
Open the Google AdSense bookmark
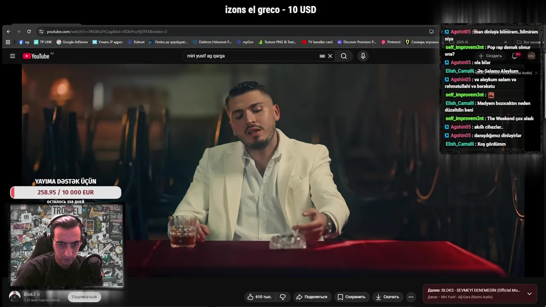click(x=72, y=42)
